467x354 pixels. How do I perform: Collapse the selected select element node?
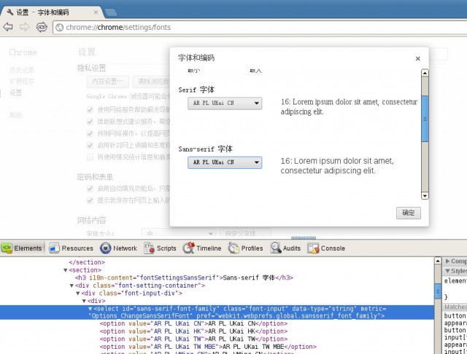[x=90, y=309]
